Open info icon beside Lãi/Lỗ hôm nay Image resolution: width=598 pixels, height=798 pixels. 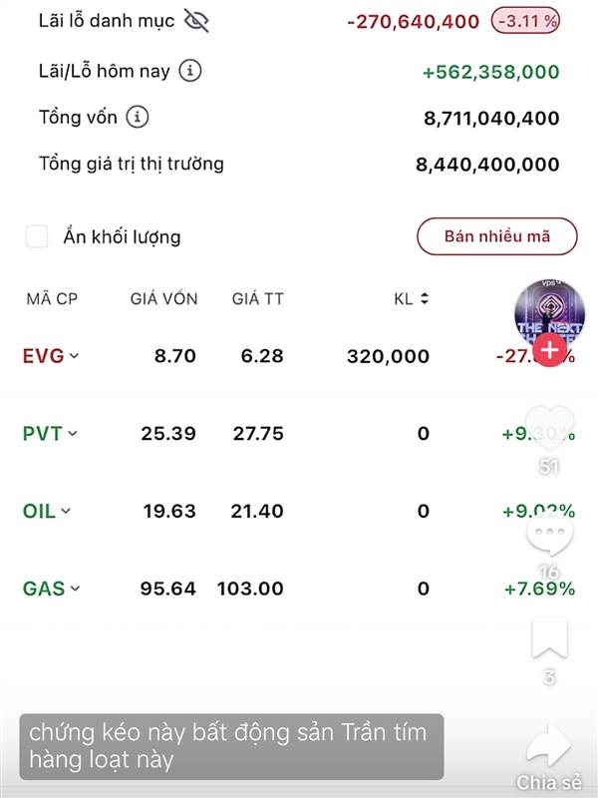click(190, 71)
